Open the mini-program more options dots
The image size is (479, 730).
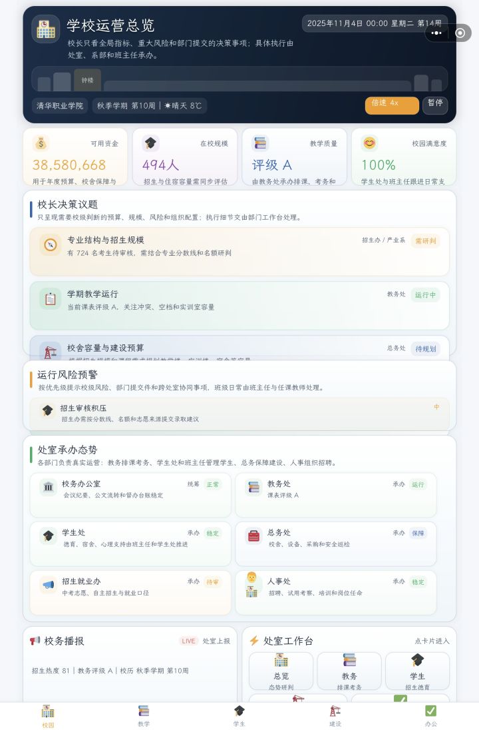[436, 33]
